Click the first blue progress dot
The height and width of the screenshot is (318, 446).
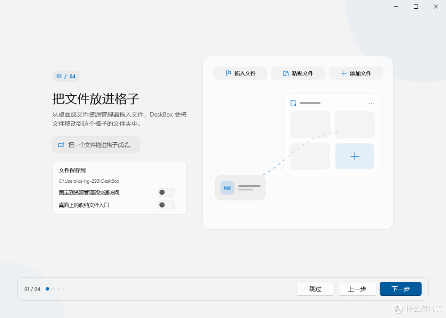(x=47, y=289)
